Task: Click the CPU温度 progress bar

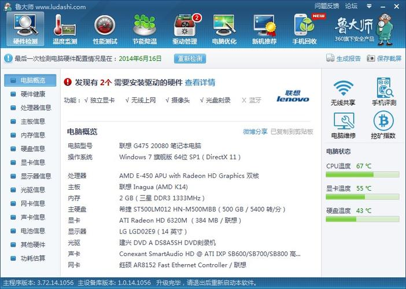Action: tap(363, 175)
